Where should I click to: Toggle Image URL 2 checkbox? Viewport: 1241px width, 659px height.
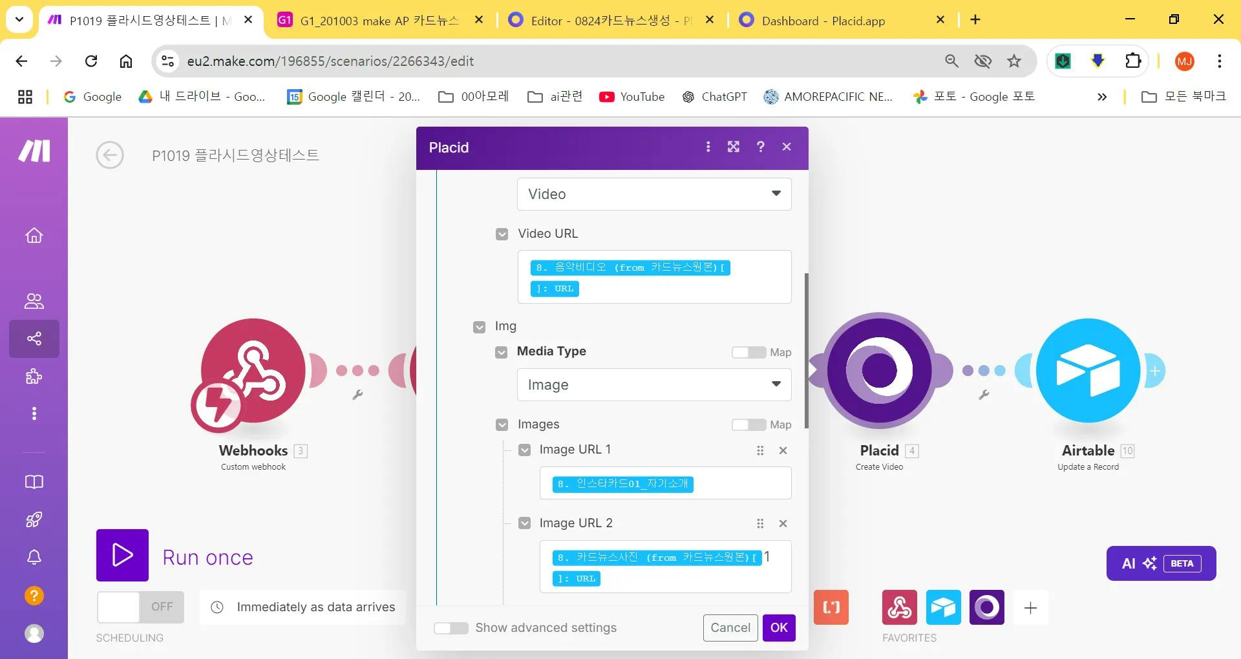point(525,523)
